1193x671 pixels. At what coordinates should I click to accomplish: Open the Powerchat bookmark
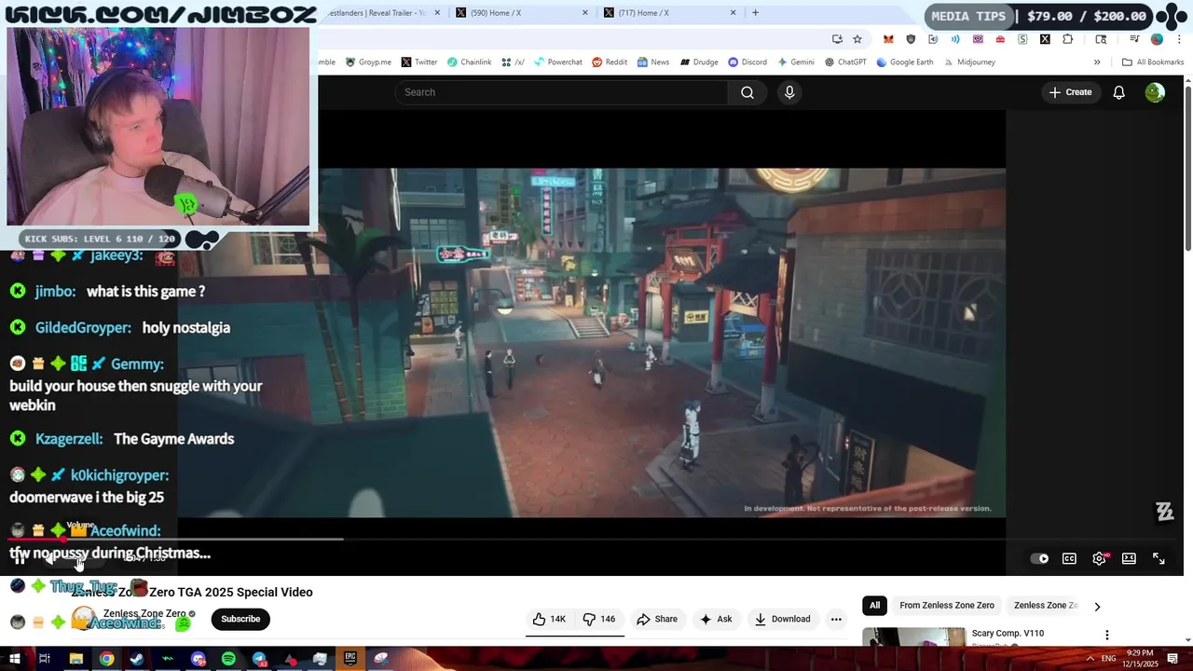point(557,62)
